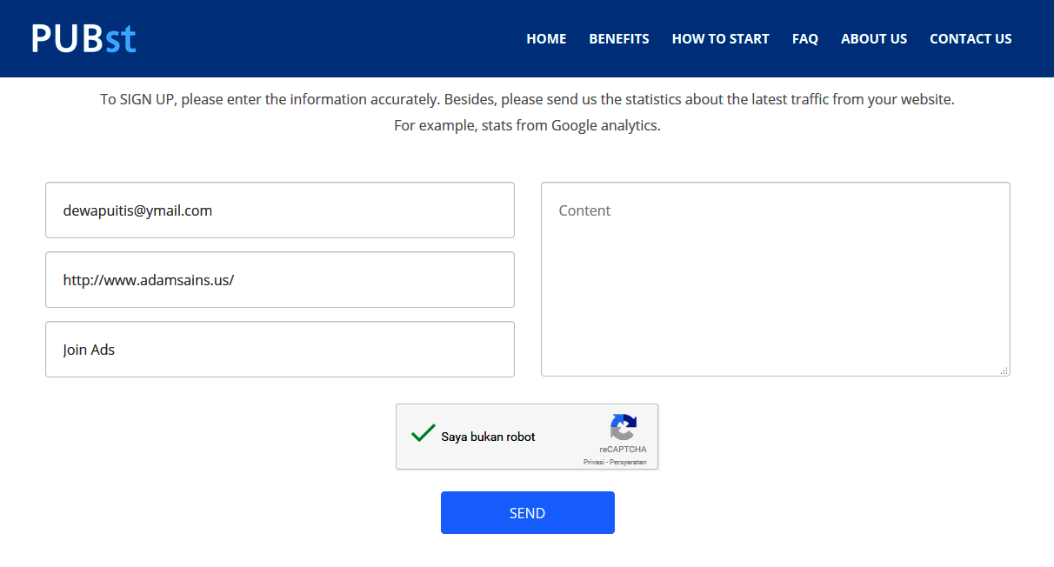Image resolution: width=1054 pixels, height=567 pixels.
Task: Open the Privasi link in reCAPTCHA
Action: coord(593,462)
